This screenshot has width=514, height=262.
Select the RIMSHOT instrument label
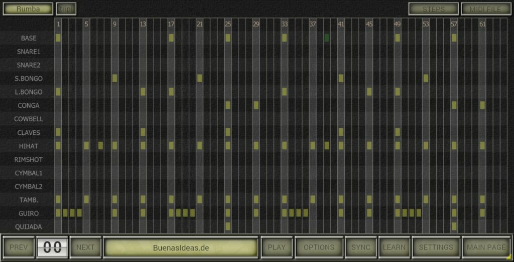point(29,160)
